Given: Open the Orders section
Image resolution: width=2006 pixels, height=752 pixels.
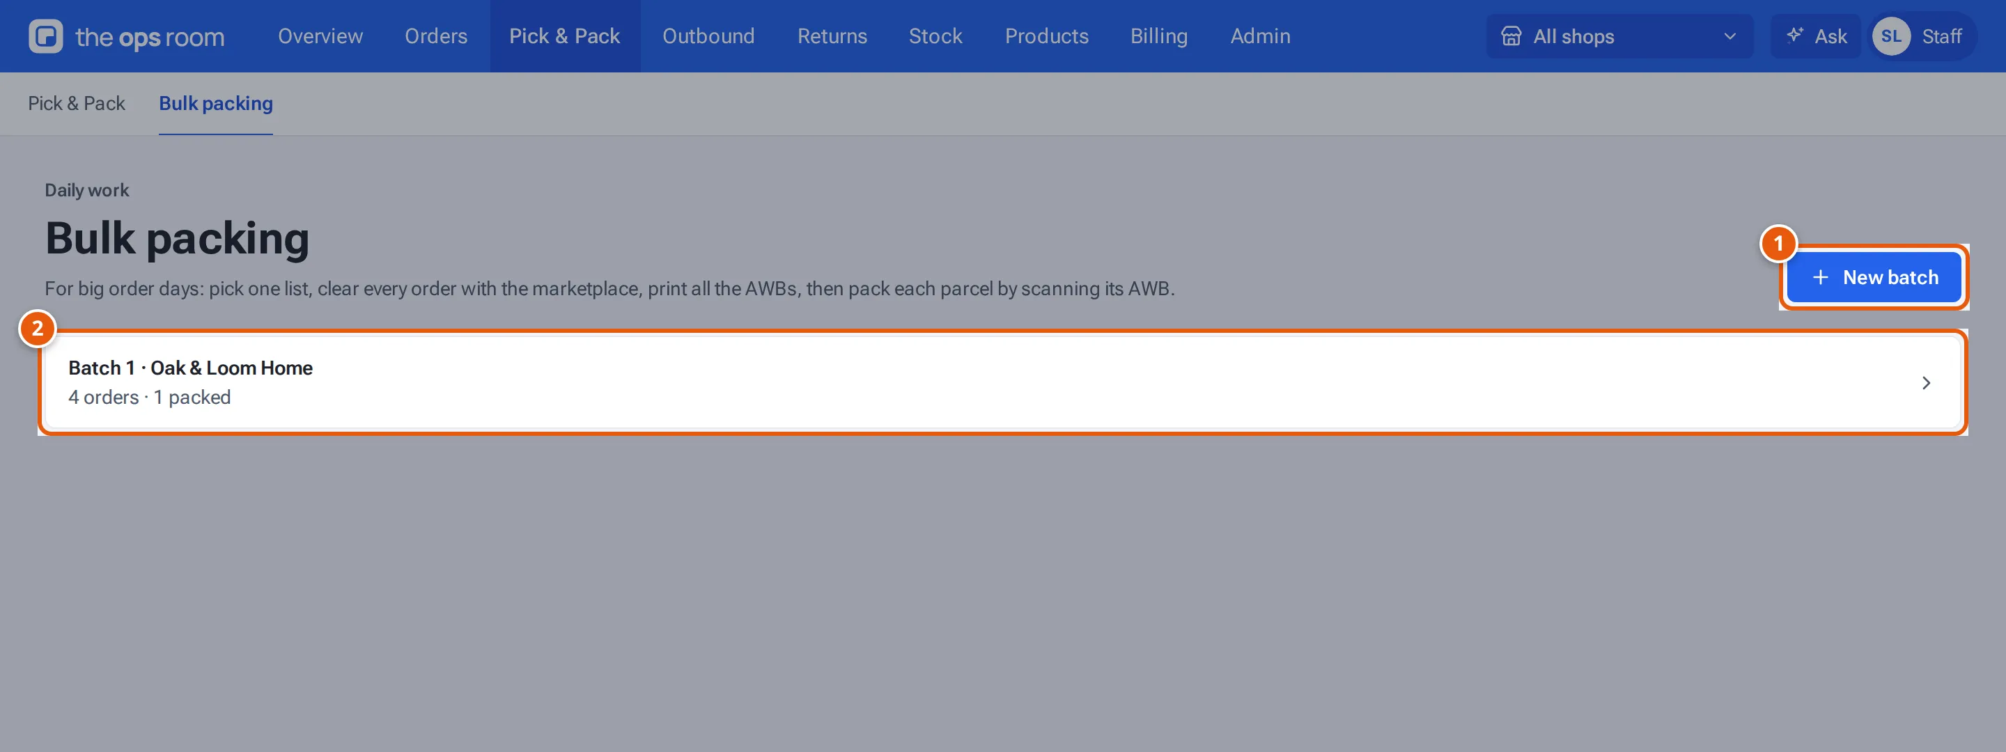Looking at the screenshot, I should (436, 36).
